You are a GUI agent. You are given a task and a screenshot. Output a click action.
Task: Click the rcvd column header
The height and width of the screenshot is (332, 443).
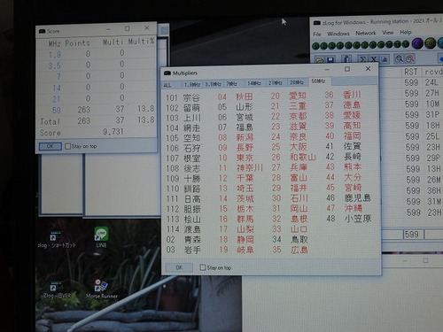coord(433,72)
